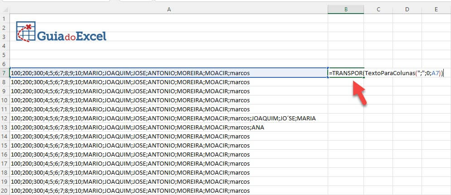Select row 20 header
Image resolution: width=451 pixels, height=195 pixels.
pyautogui.click(x=5, y=190)
